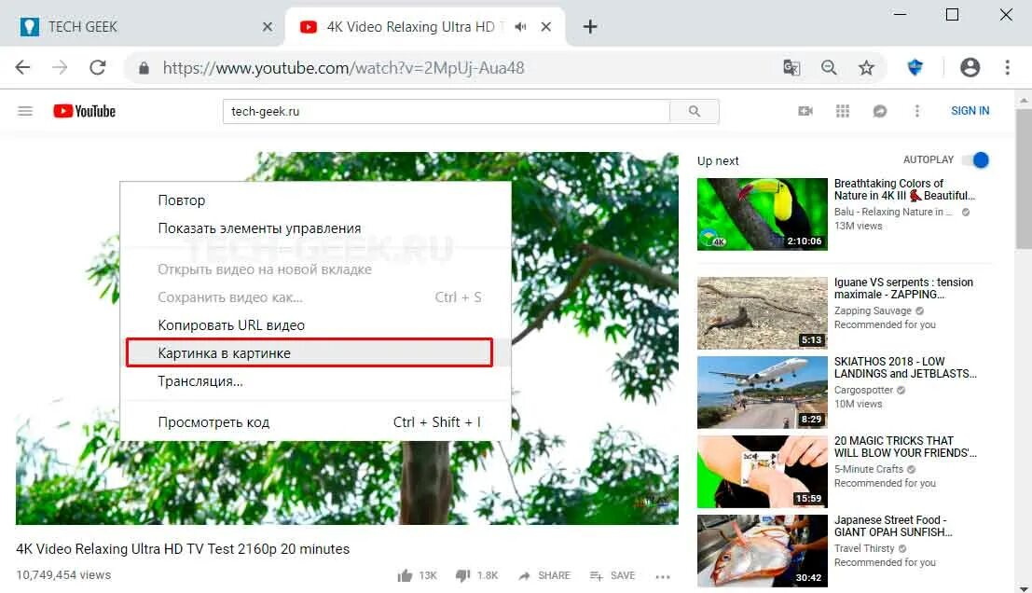
Task: Open YouTube hamburger guide menu
Action: click(x=25, y=111)
